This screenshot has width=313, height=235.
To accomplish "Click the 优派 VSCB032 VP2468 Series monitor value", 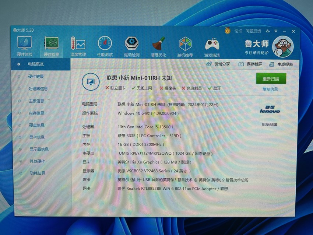I will point(154,171).
